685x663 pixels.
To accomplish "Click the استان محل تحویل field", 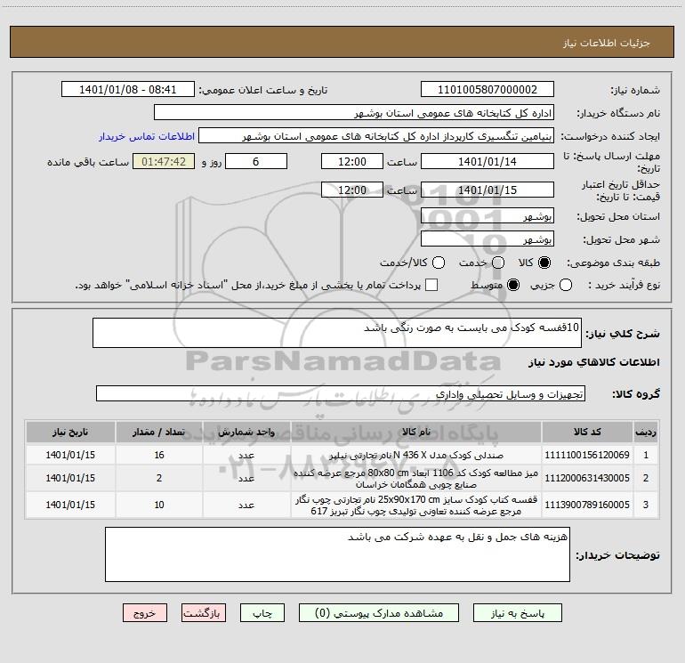I will (488, 216).
